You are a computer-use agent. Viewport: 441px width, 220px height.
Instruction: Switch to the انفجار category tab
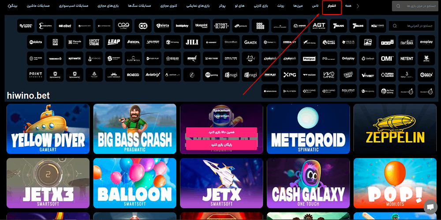click(x=332, y=7)
